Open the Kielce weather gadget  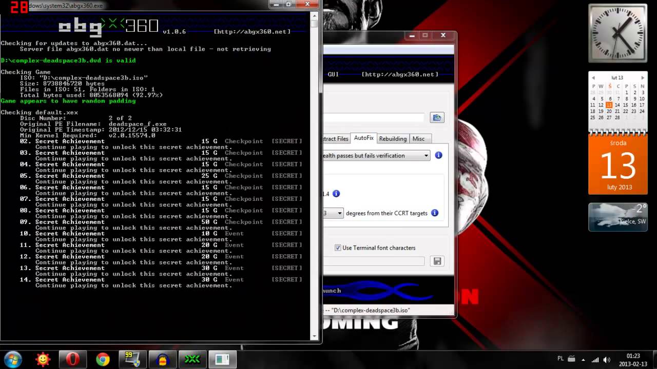(617, 217)
